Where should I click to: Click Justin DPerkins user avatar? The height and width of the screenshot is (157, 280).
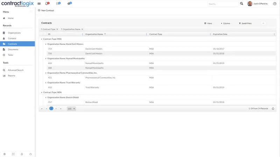click(250, 3)
